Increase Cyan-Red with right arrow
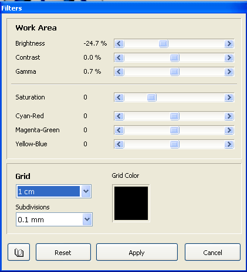 pyautogui.click(x=229, y=116)
